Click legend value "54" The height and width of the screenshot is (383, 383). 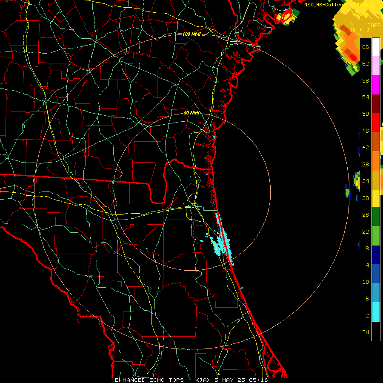pyautogui.click(x=366, y=97)
